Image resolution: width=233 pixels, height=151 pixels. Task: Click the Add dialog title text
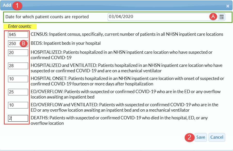click(x=7, y=5)
